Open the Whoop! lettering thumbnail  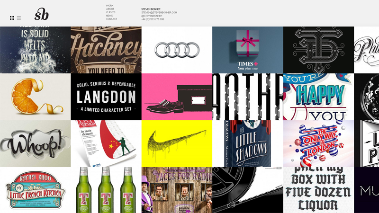(x=35, y=144)
